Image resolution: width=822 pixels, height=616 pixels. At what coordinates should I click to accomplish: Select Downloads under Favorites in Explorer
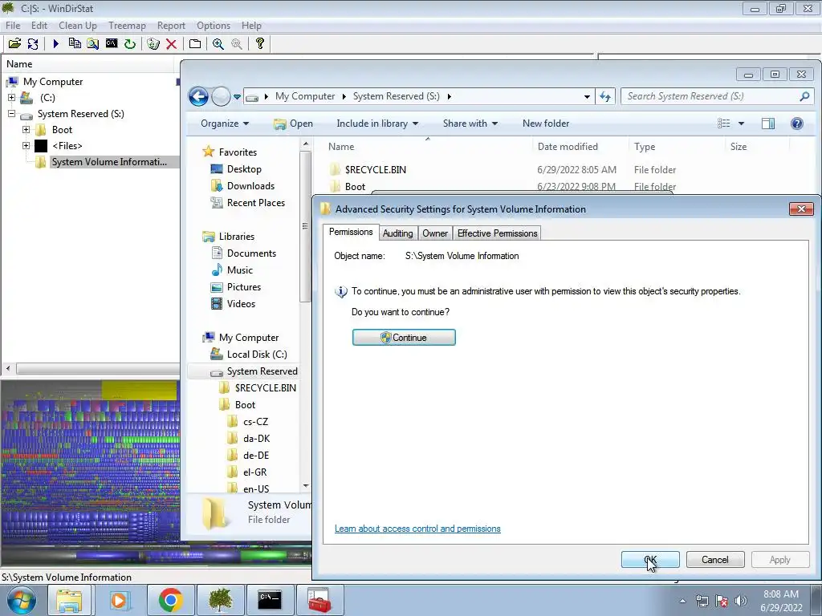coord(250,186)
